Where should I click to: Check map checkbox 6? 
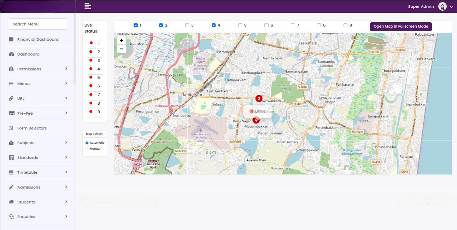click(x=266, y=25)
